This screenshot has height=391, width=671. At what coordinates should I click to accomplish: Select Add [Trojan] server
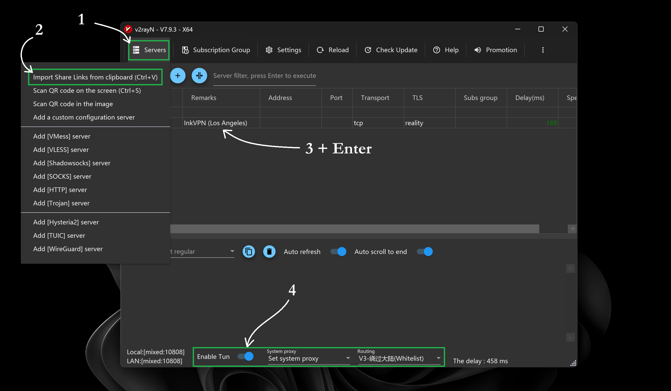[x=95, y=203]
